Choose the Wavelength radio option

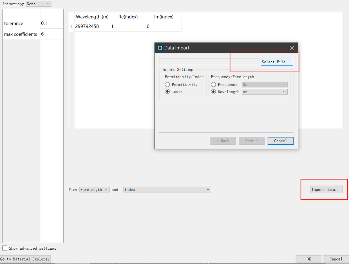click(213, 91)
